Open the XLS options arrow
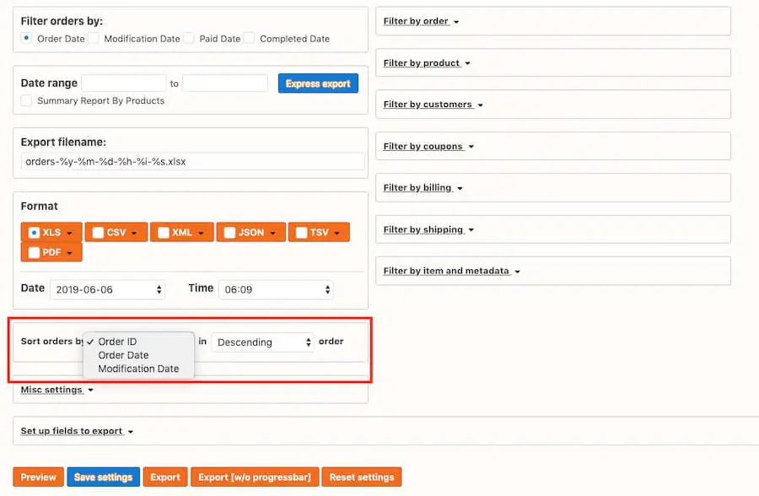Viewport: 759px width, 496px height. 70,234
